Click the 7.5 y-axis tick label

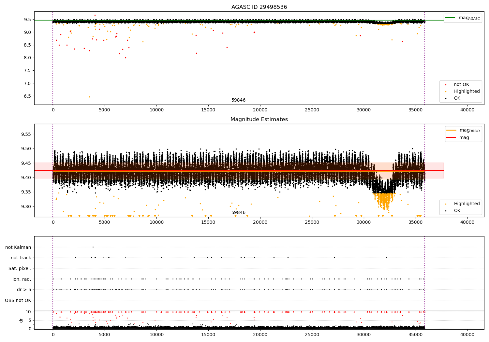tap(27, 71)
